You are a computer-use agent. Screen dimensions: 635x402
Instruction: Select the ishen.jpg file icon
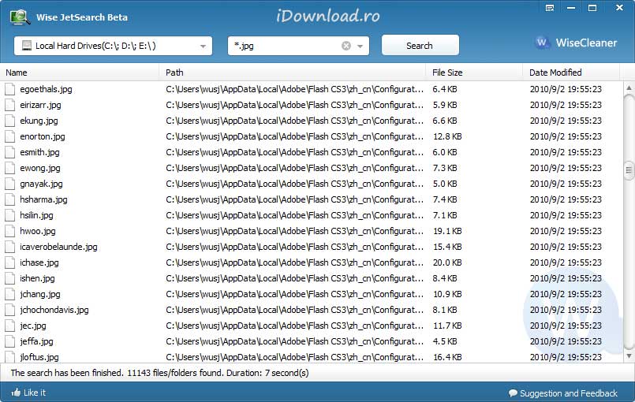[10, 278]
